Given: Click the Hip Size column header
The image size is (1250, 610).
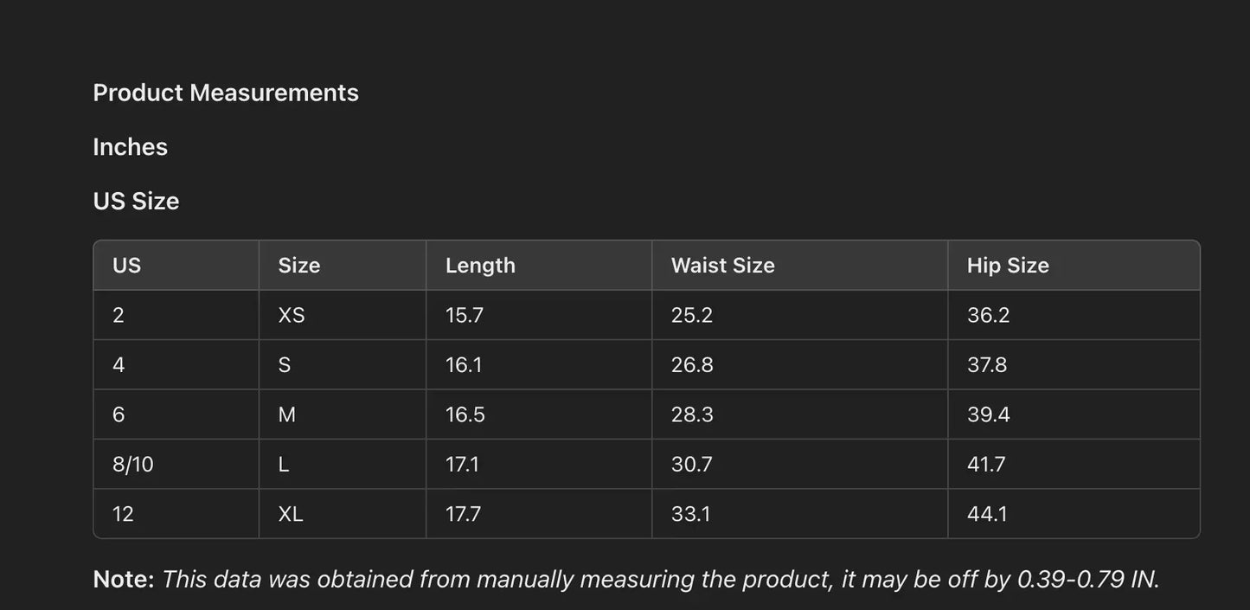Looking at the screenshot, I should pos(1008,266).
